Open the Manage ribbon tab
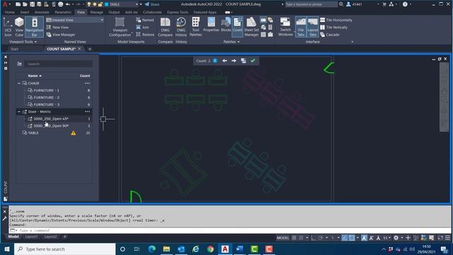 96,12
